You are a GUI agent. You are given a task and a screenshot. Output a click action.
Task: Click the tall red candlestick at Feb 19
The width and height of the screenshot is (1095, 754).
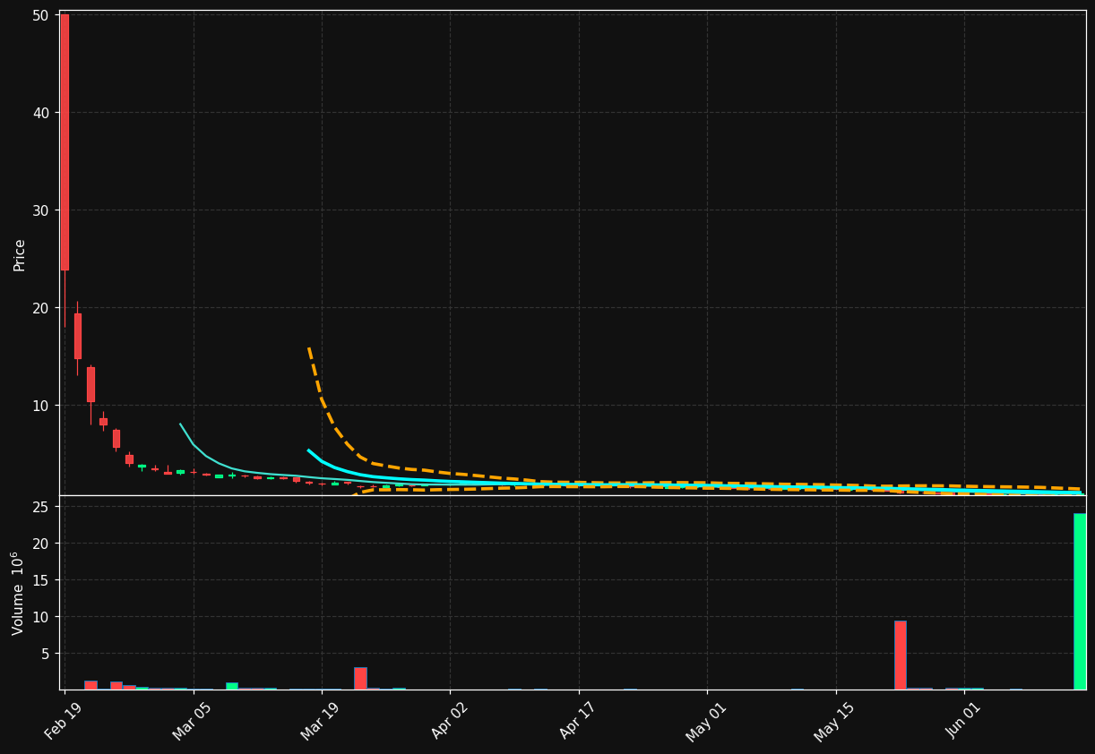[65, 141]
